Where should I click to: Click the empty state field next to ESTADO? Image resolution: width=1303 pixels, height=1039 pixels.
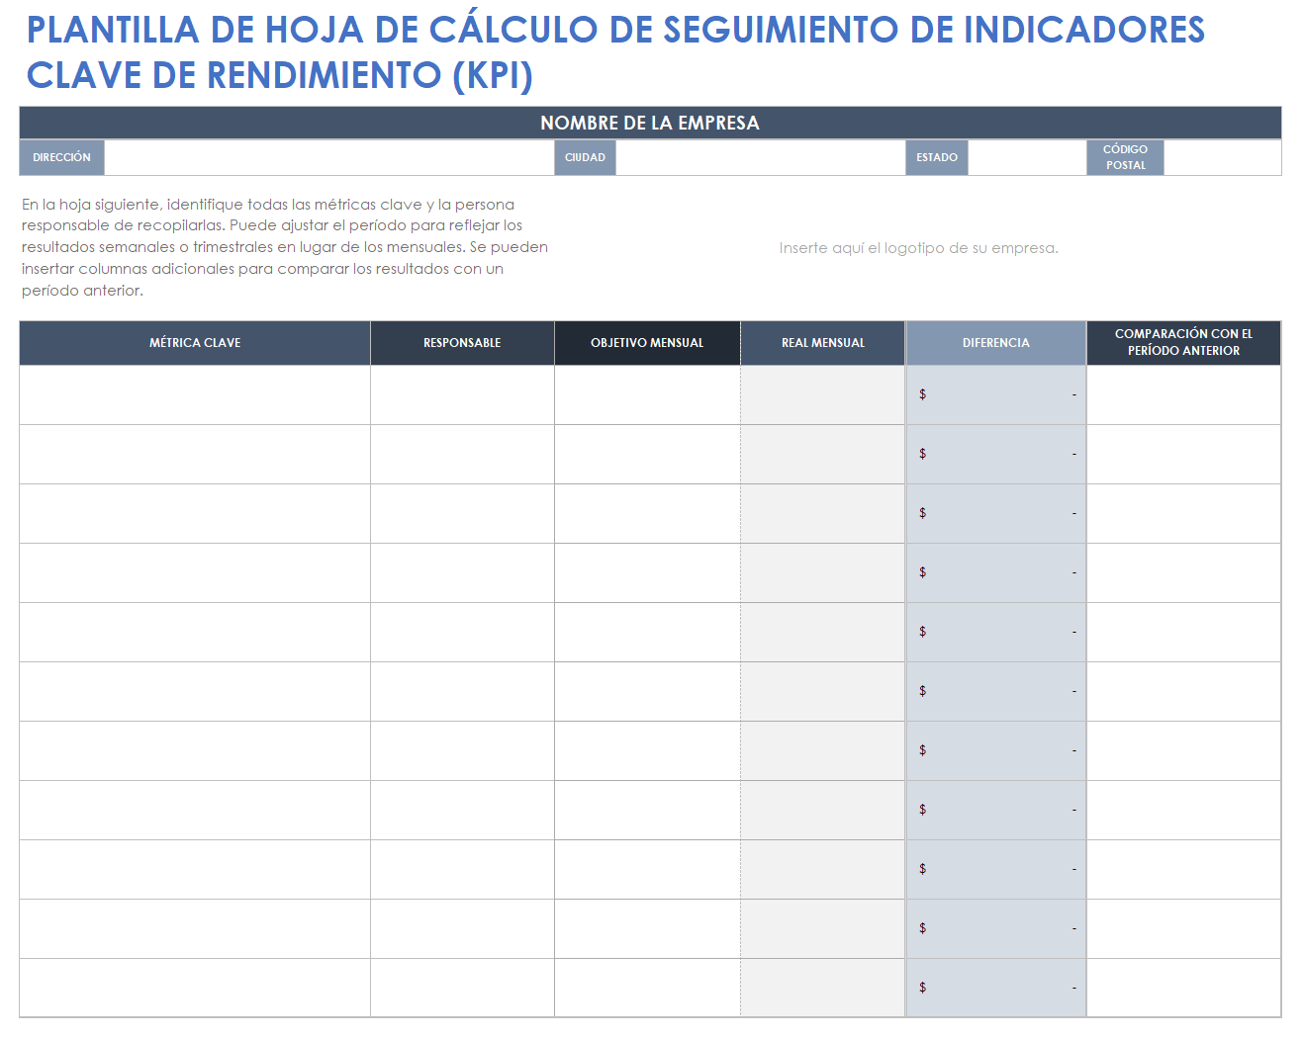point(1027,157)
